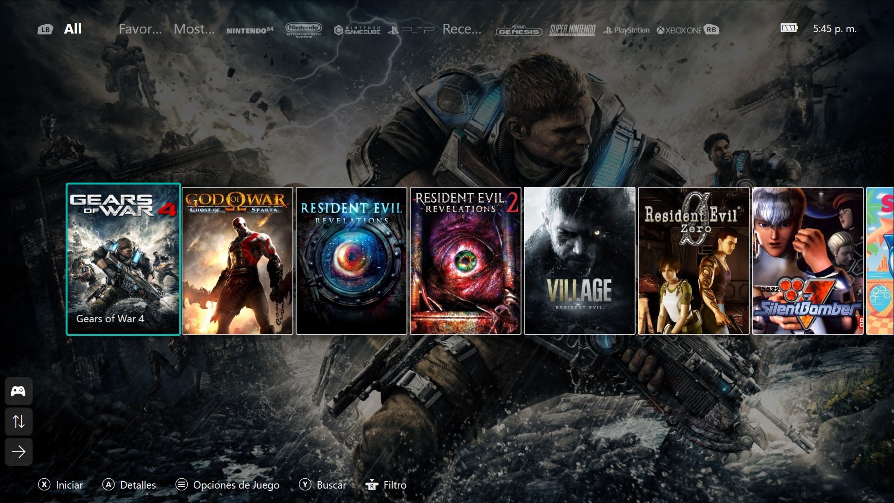
Task: Open the Rece... tab
Action: point(461,29)
